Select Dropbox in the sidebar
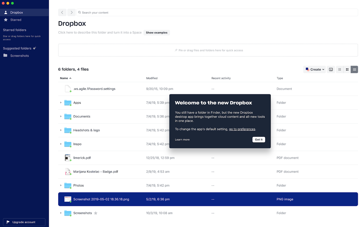Image resolution: width=364 pixels, height=227 pixels. click(x=16, y=13)
